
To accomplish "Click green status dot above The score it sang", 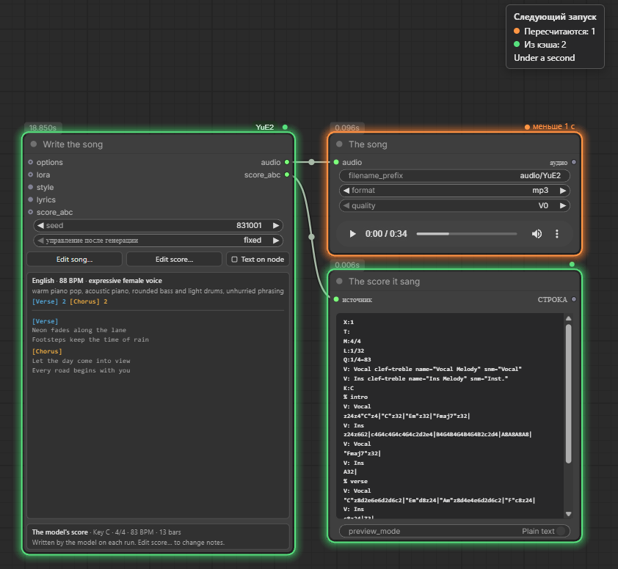I will [x=572, y=264].
